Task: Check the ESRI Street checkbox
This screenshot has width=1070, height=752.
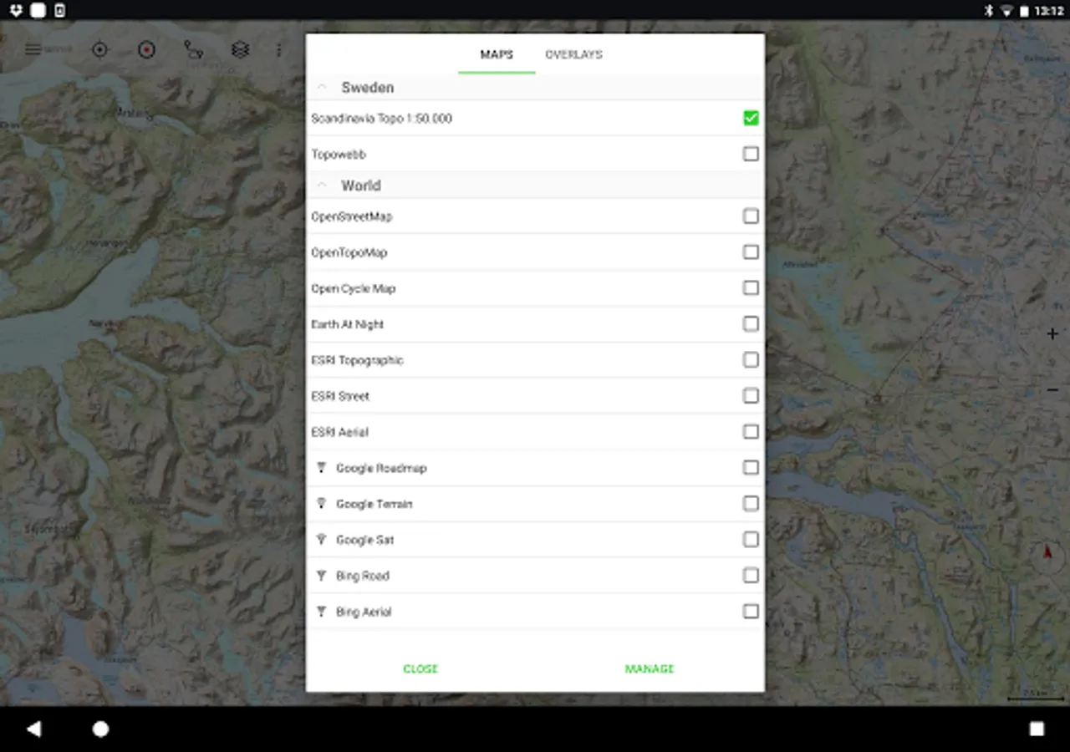Action: pos(751,395)
